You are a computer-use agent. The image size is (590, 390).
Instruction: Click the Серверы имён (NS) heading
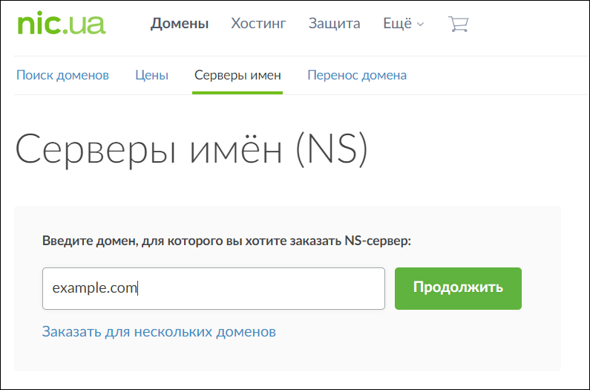tap(191, 149)
